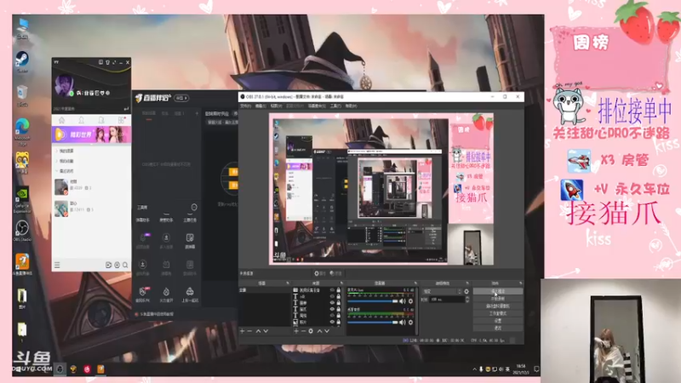Open the Recycle Bin desktop icon
Screen dimensions: 681x383
point(22,95)
